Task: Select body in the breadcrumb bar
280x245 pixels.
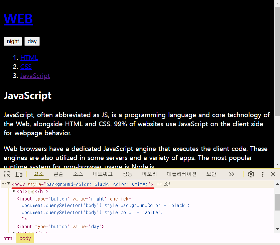Action: pyautogui.click(x=25, y=238)
